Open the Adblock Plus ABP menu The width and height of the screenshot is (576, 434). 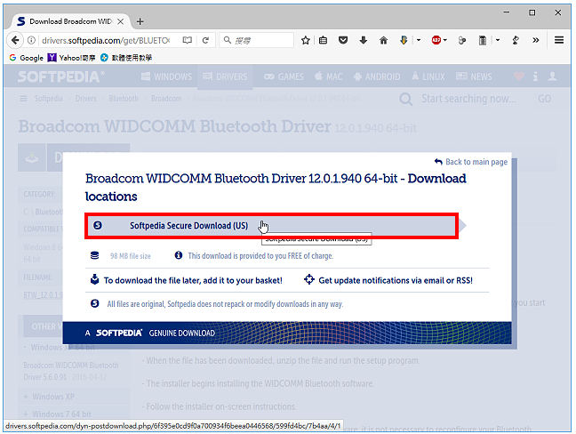(x=436, y=40)
